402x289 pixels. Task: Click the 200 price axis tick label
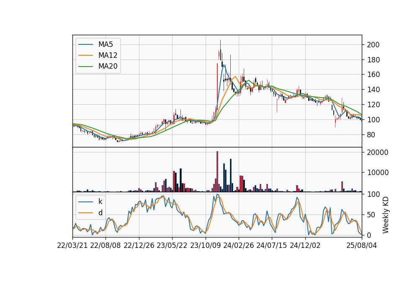373,45
